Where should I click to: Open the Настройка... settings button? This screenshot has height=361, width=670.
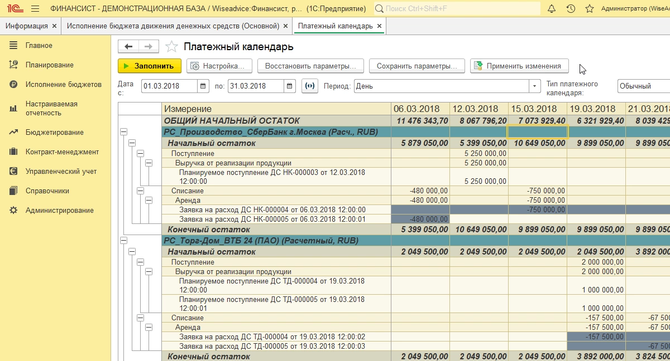(x=219, y=66)
